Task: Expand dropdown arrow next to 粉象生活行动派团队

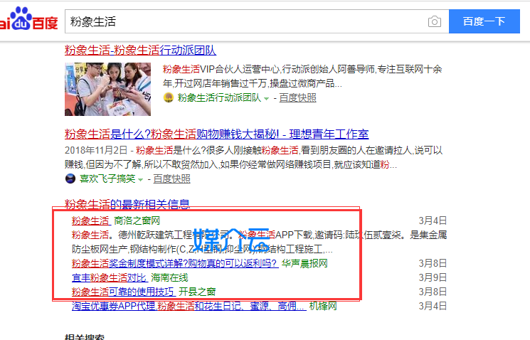Action: (267, 99)
